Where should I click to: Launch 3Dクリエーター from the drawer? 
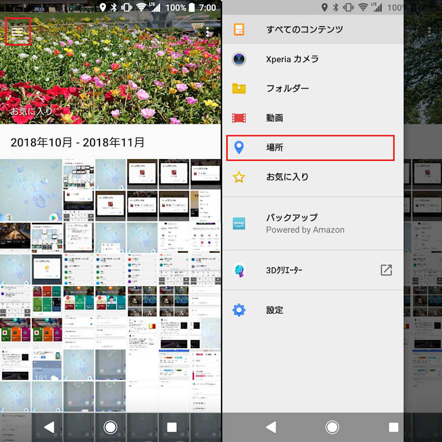313,270
